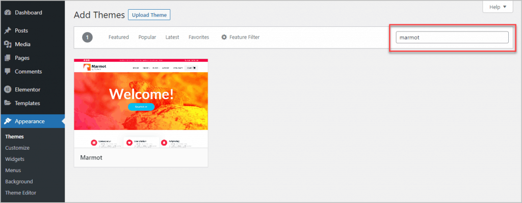Click the theme search field containing marmot
This screenshot has width=522, height=203.
(x=452, y=37)
